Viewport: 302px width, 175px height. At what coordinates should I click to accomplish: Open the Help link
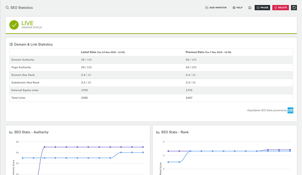point(237,7)
